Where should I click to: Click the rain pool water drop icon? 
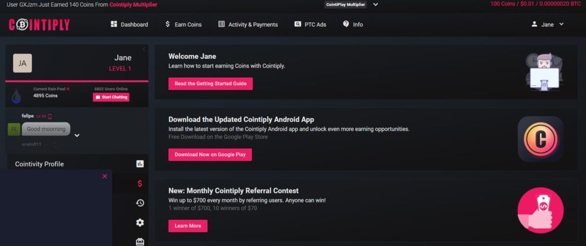click(x=16, y=95)
